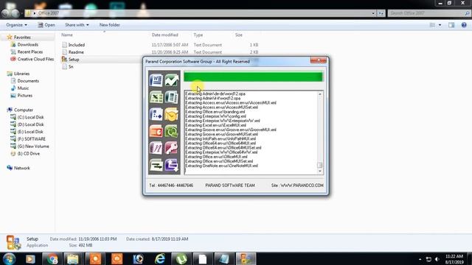Viewport: 472px width, 265px height.
Task: Click the Search Office 2007 box
Action: pos(429,13)
